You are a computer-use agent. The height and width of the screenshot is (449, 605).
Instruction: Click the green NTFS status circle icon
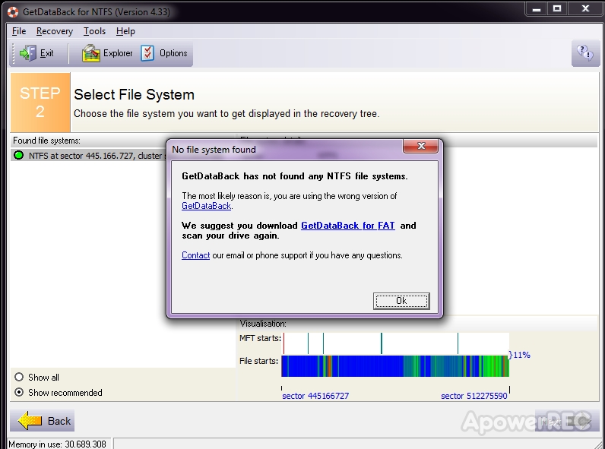[x=18, y=156]
